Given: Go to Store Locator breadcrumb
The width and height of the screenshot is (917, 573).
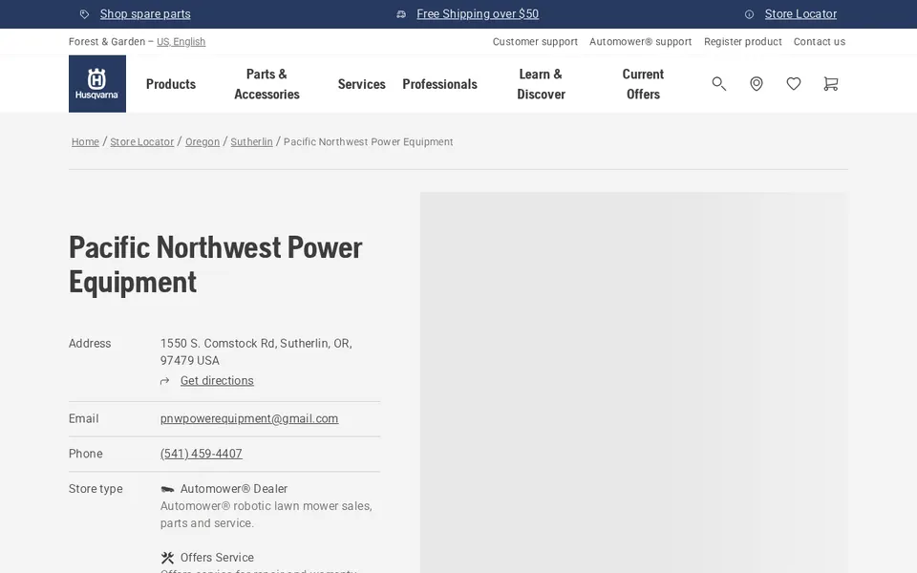Looking at the screenshot, I should pos(142,142).
